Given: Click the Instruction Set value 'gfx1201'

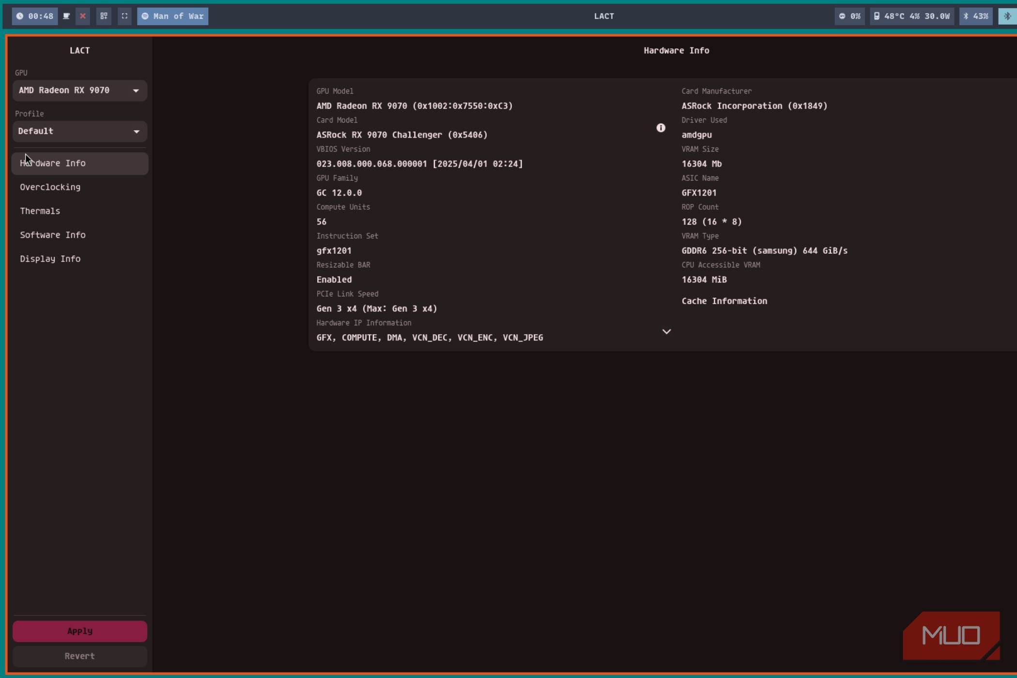Looking at the screenshot, I should coord(334,251).
